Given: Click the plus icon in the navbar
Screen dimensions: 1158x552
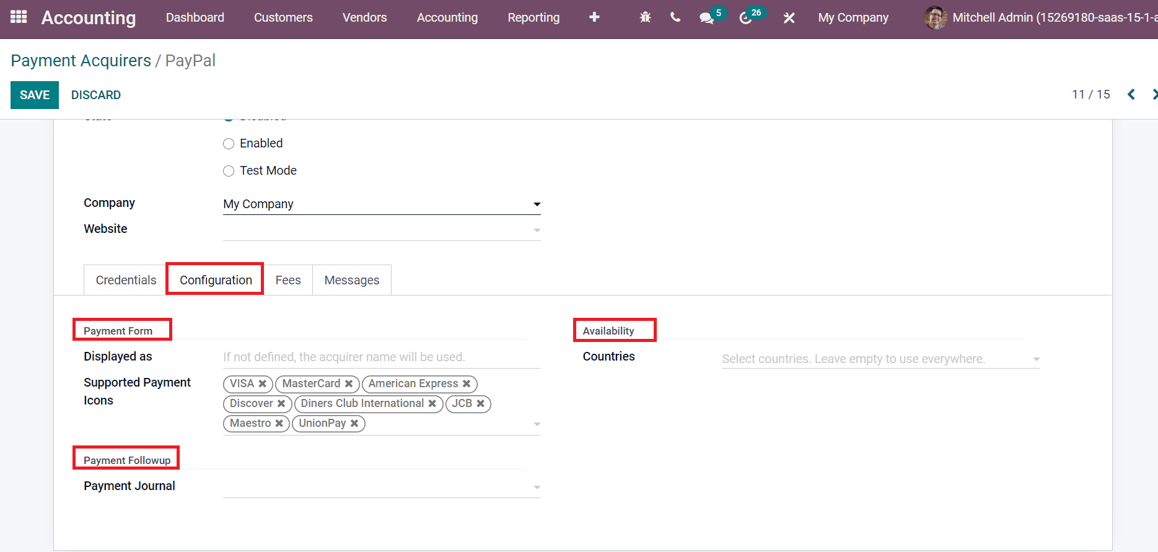Looking at the screenshot, I should pyautogui.click(x=594, y=17).
